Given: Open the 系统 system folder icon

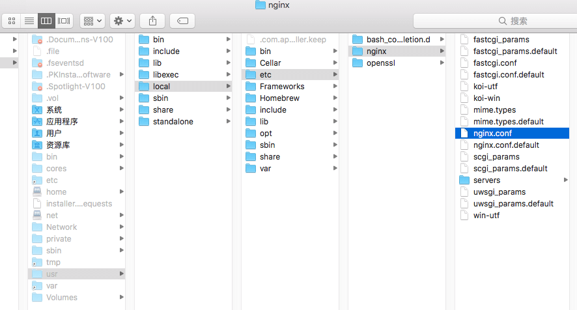Looking at the screenshot, I should (x=37, y=109).
